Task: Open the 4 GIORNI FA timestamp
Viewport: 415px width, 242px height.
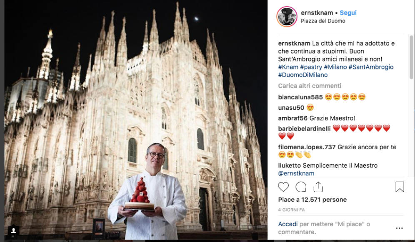Action: [291, 210]
